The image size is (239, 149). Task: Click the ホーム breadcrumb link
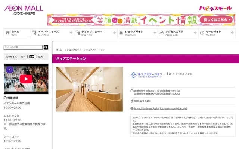(59, 50)
